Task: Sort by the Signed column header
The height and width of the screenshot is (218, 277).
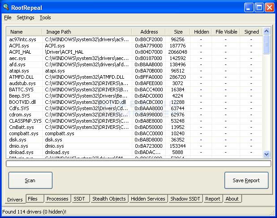Action: [251, 32]
